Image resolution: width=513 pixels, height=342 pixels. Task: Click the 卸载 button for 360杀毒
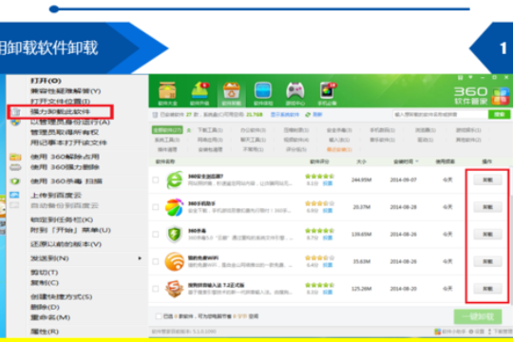pyautogui.click(x=487, y=234)
